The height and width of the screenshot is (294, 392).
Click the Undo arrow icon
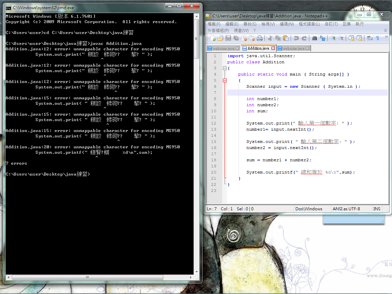[296, 38]
